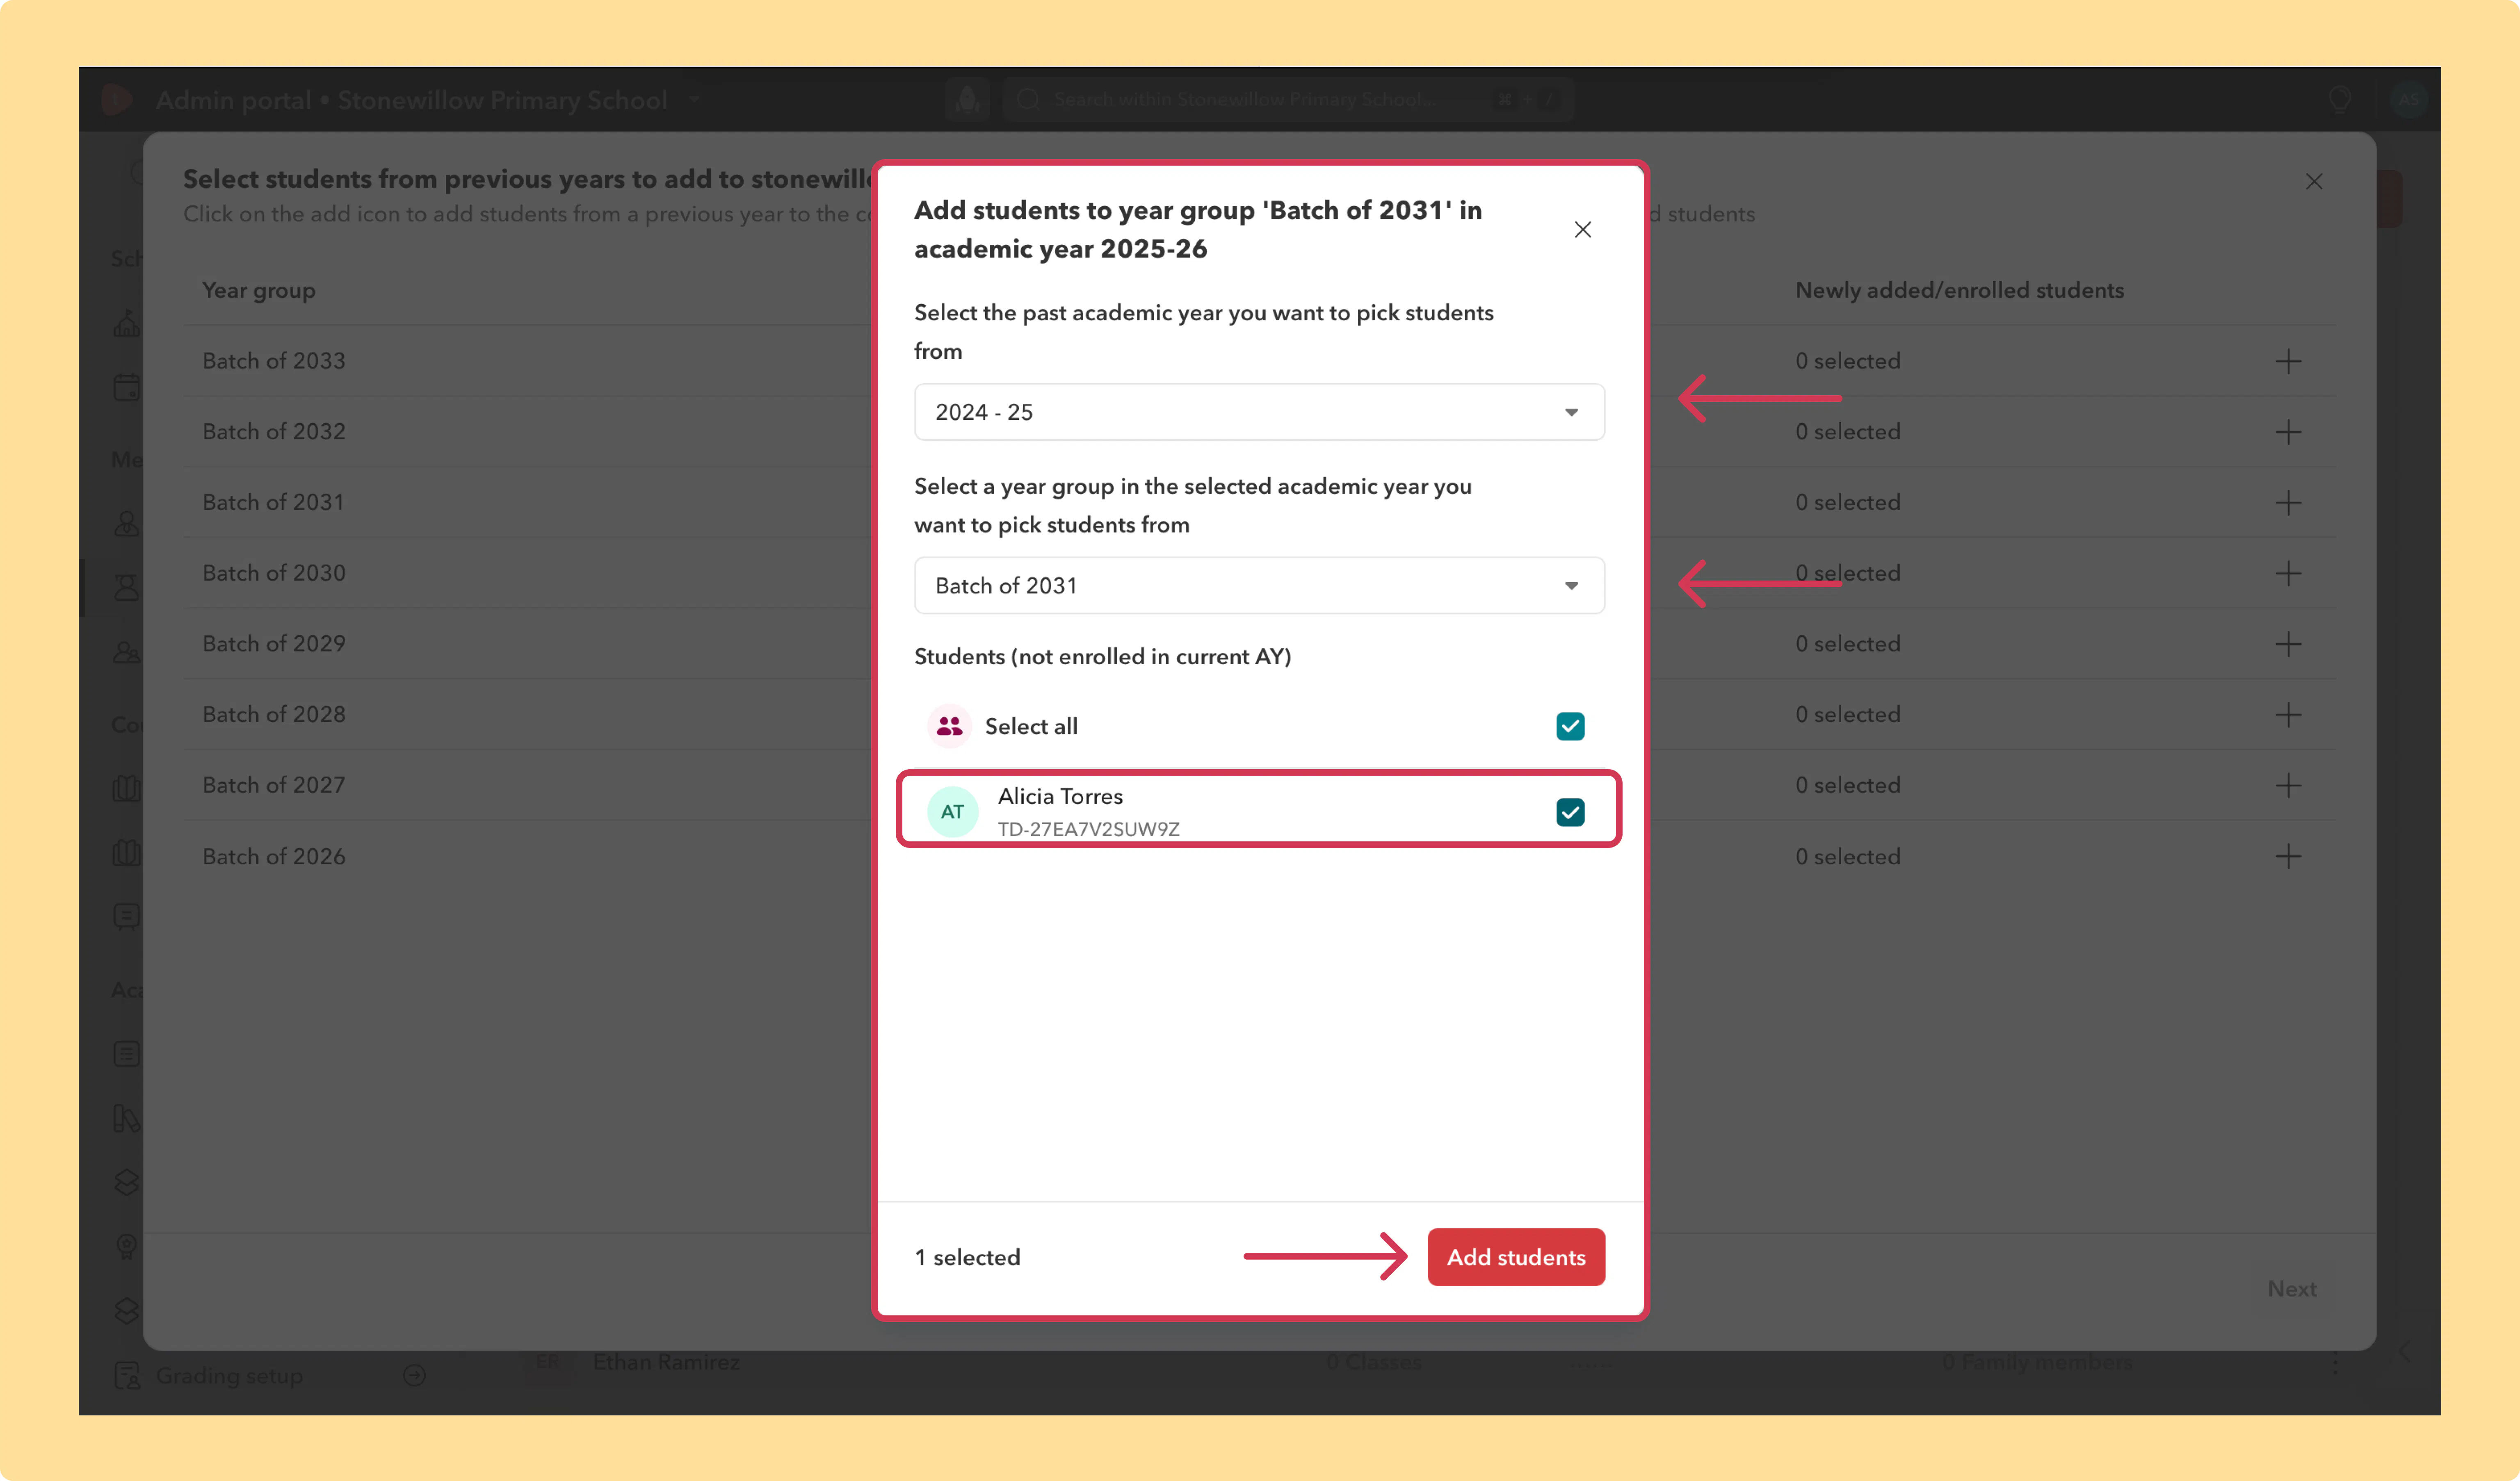The image size is (2520, 1481).
Task: Select the Batch of 2029 row label
Action: (x=274, y=644)
